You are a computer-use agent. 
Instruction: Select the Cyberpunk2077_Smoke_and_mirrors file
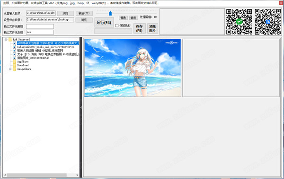(x=45, y=47)
